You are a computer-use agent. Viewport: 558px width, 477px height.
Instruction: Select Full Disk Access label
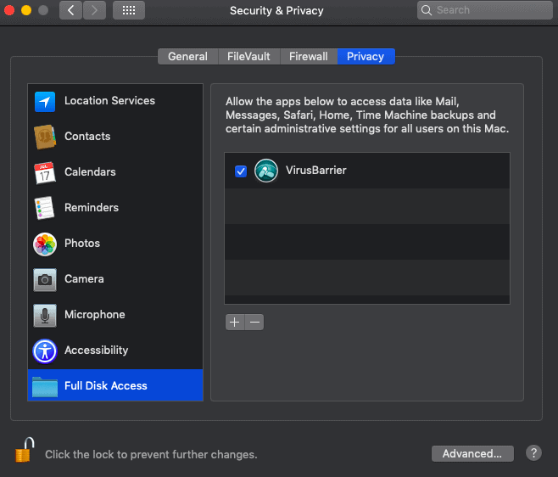(106, 386)
